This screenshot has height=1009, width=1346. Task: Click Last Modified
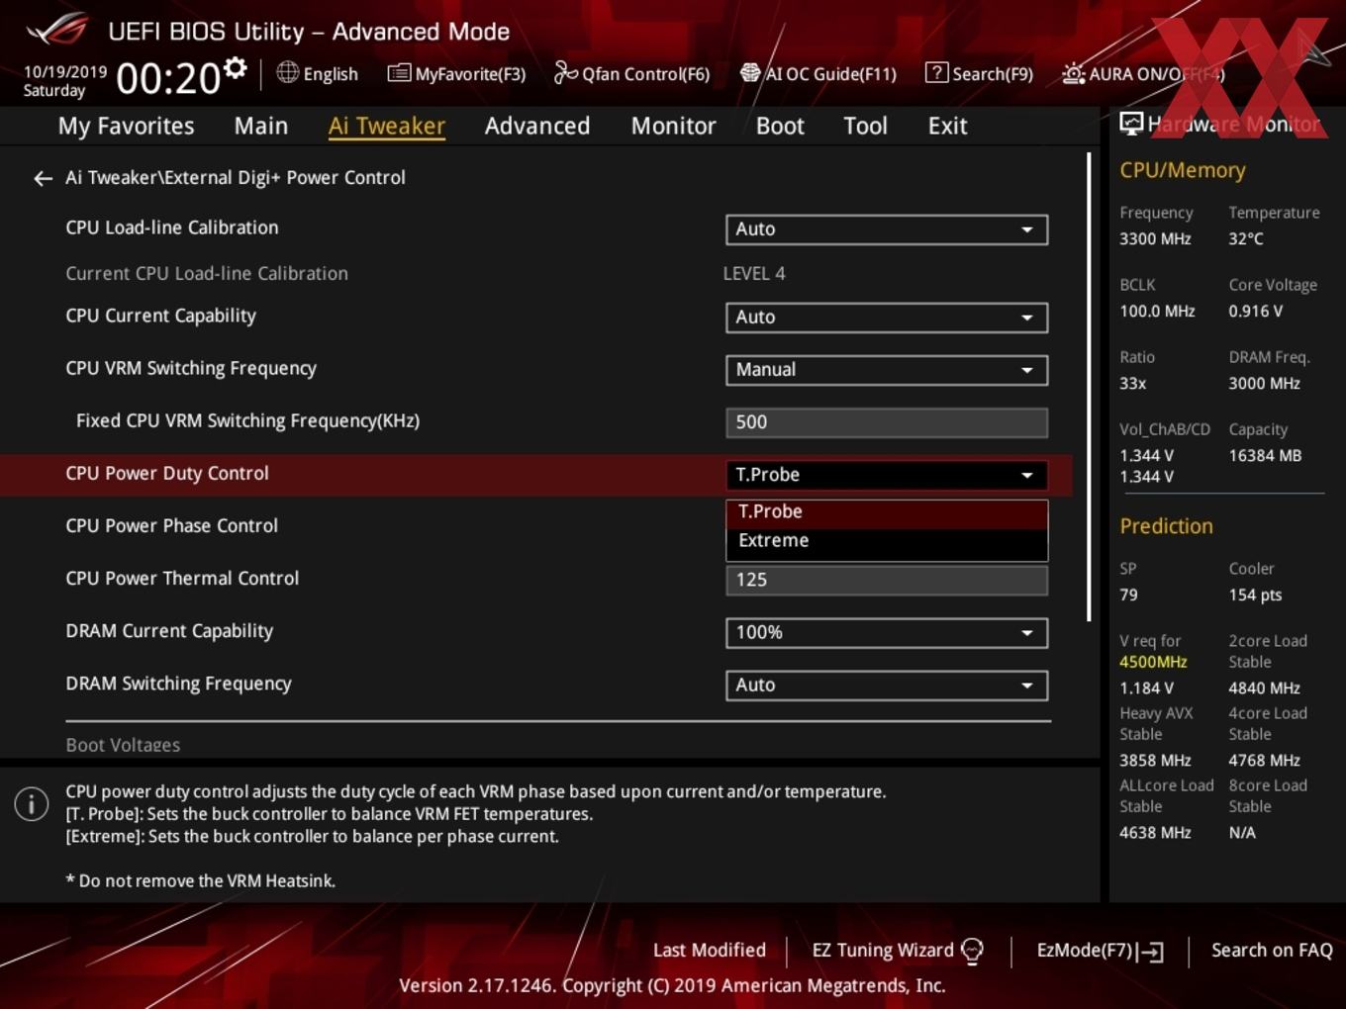click(x=710, y=951)
